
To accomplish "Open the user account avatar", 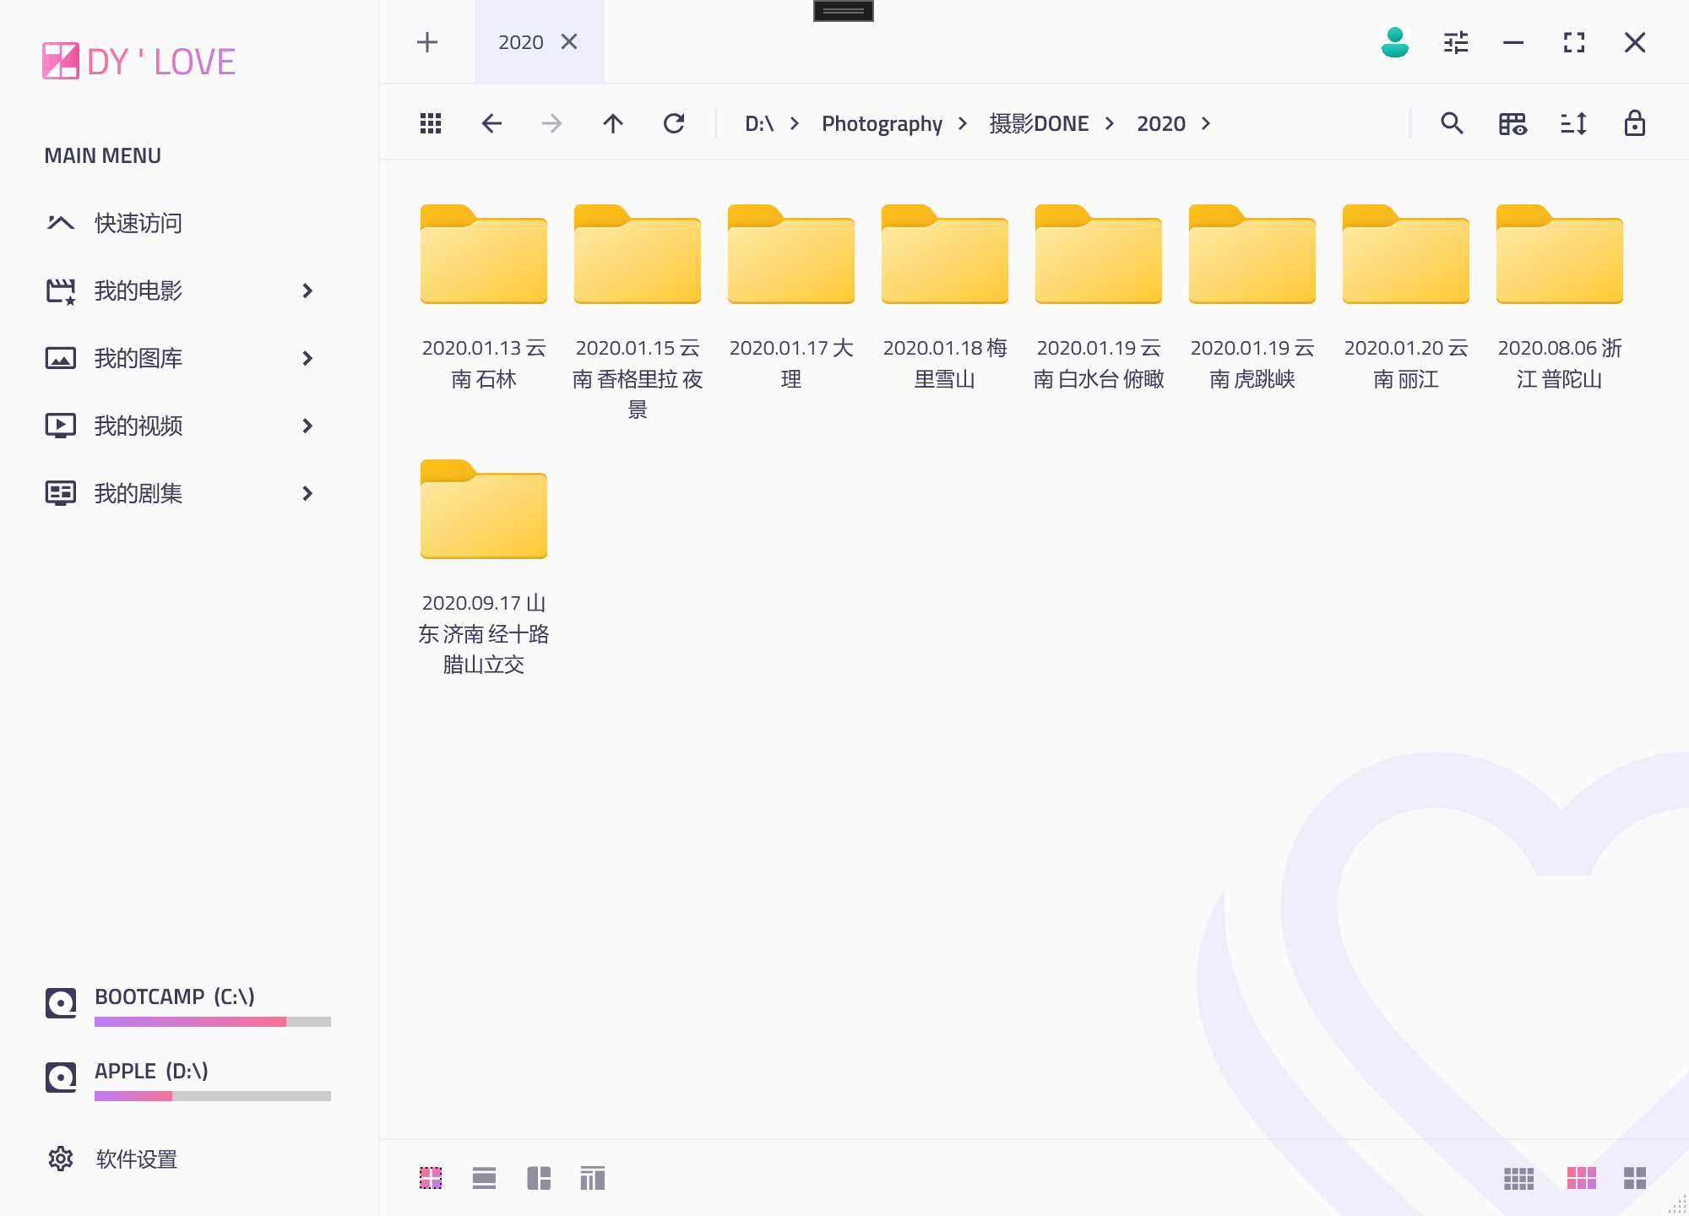I will point(1395,42).
